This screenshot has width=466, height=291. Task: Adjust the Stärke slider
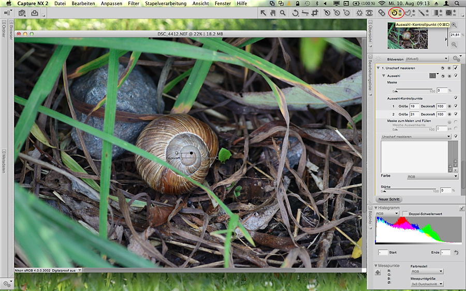pos(410,190)
